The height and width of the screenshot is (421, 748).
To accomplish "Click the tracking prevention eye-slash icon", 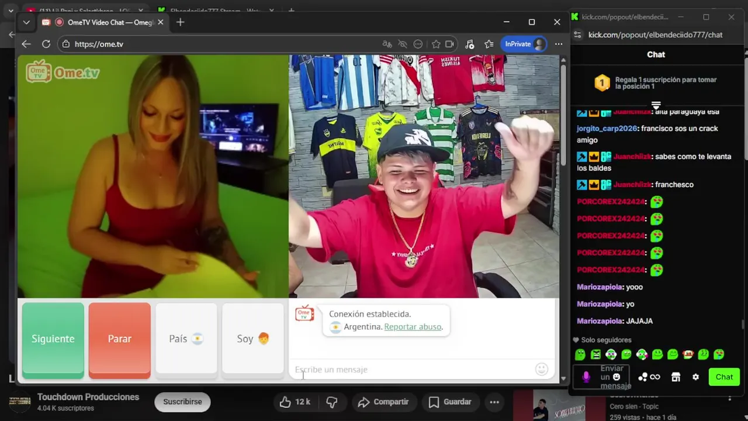I will point(403,44).
